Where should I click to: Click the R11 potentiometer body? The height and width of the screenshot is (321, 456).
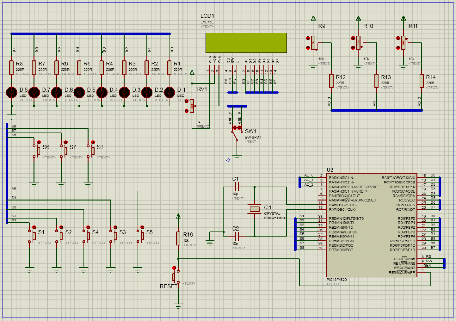tap(403, 43)
